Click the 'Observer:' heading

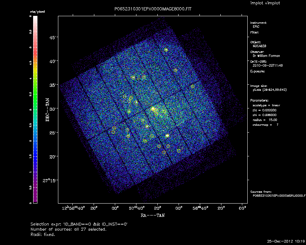point(257,52)
